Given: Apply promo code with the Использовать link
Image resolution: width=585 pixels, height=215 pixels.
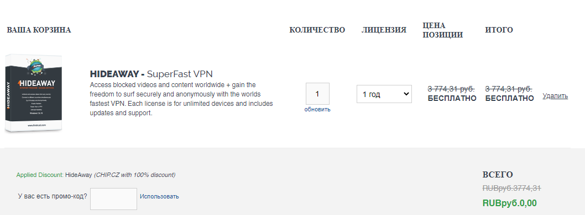Looking at the screenshot, I should tap(159, 196).
